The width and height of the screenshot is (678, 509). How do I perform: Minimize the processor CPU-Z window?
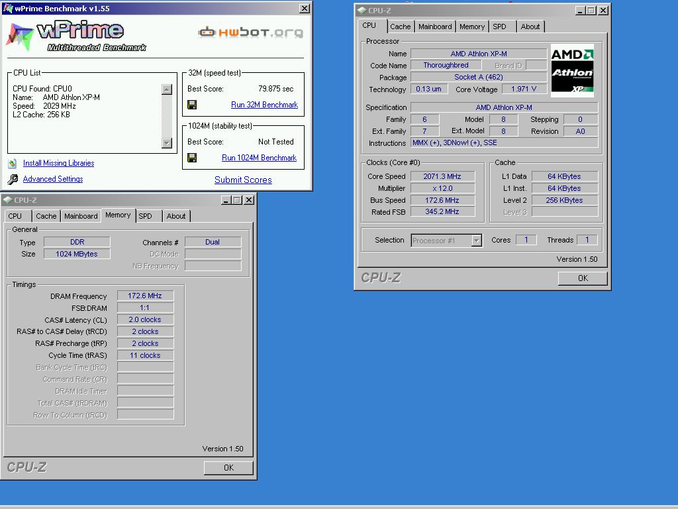[581, 11]
